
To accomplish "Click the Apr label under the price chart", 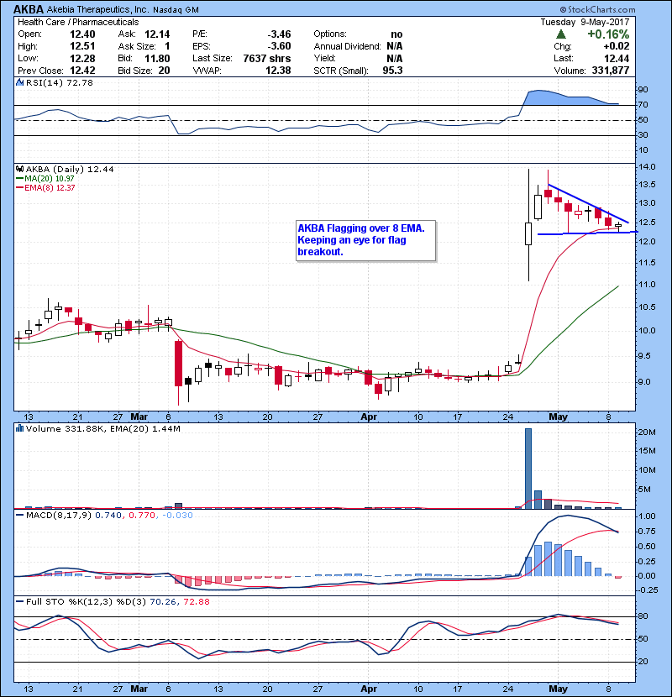I will pyautogui.click(x=369, y=417).
